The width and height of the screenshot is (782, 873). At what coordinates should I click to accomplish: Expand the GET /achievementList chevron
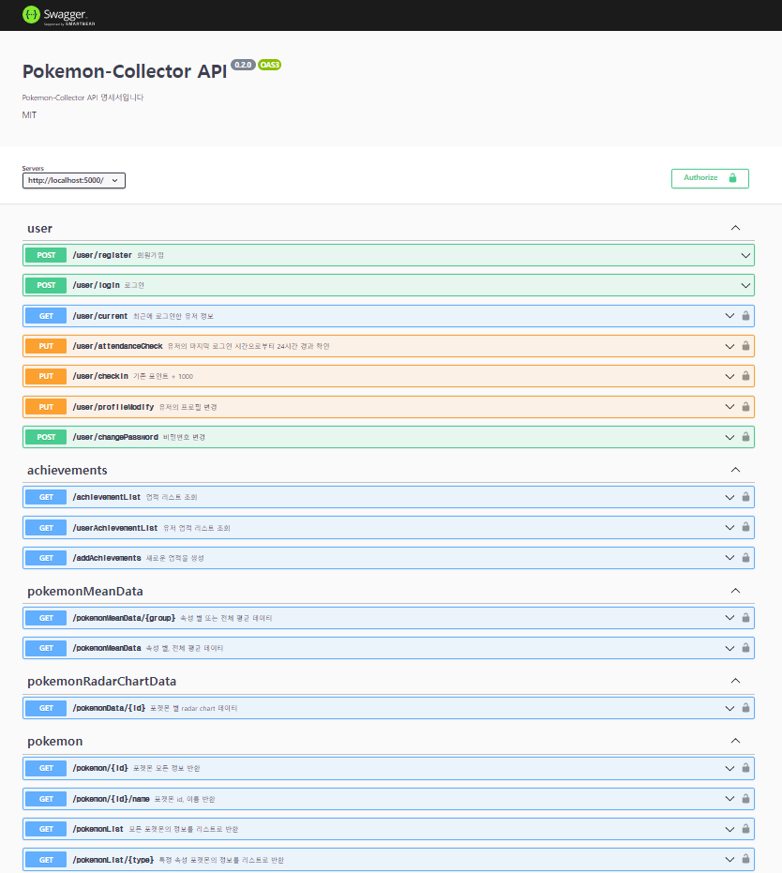[x=729, y=497]
